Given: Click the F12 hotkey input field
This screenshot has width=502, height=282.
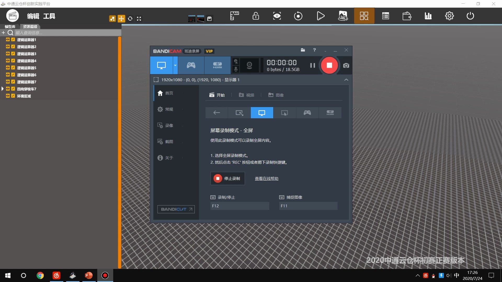Looking at the screenshot, I should tap(239, 206).
